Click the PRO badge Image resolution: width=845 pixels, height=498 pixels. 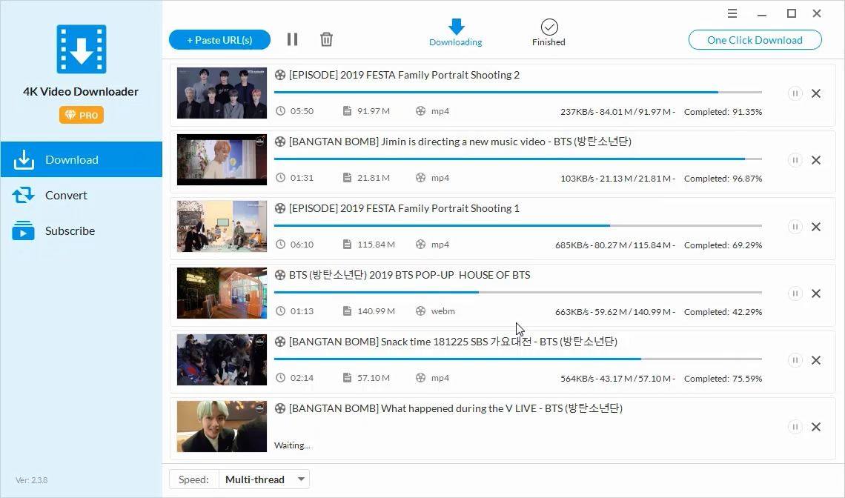(82, 115)
